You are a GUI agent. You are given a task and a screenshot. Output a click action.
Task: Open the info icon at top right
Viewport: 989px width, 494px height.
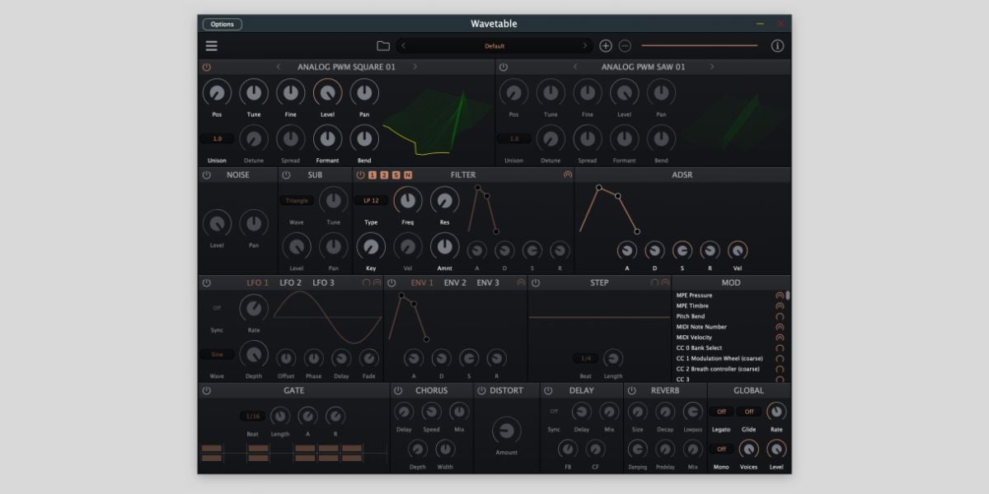(x=777, y=46)
